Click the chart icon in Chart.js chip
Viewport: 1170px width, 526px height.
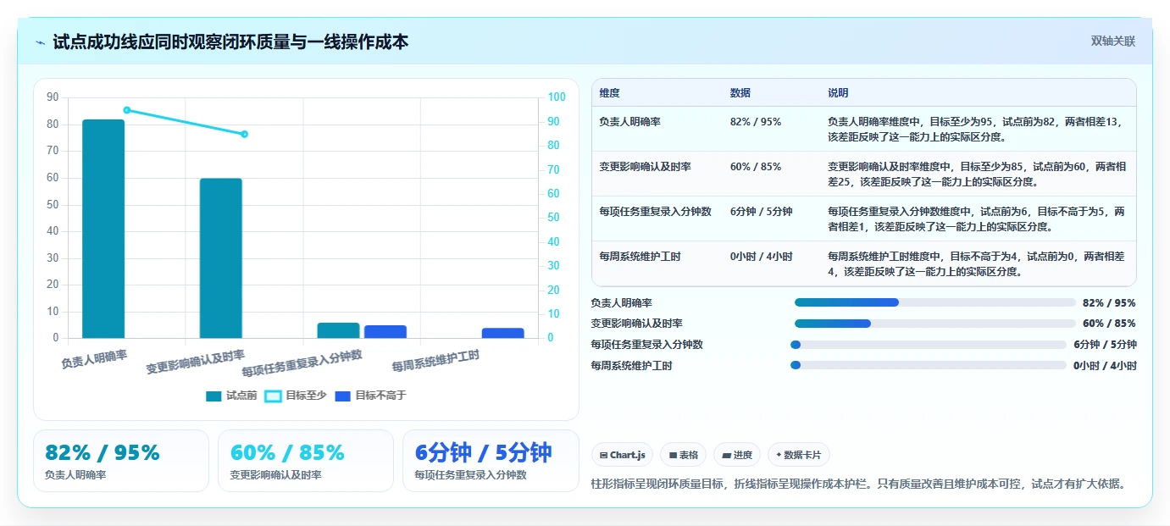[x=603, y=455]
